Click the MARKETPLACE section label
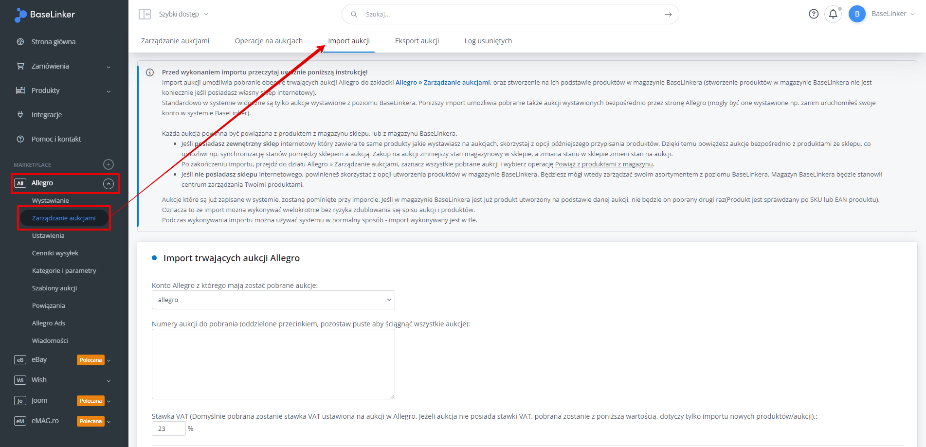 coord(32,165)
